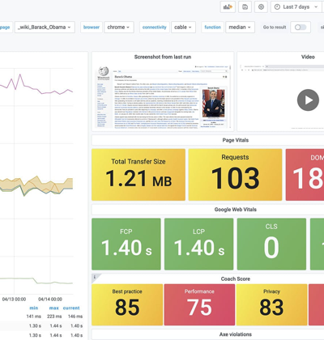Click the CLS 0 panel
The image size is (324, 340).
coord(271,244)
